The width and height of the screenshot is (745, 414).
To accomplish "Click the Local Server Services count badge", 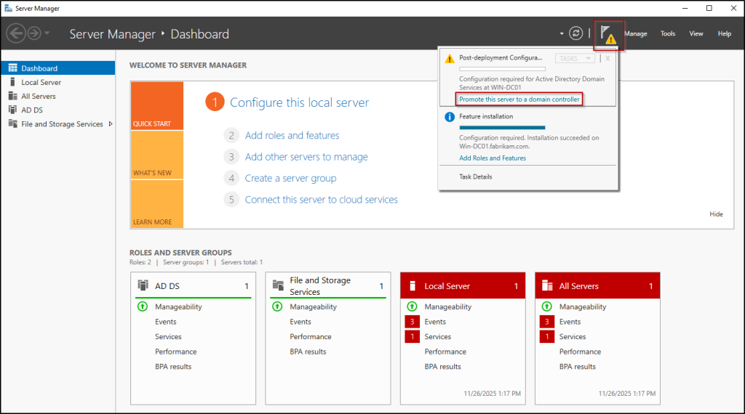I will (x=412, y=337).
